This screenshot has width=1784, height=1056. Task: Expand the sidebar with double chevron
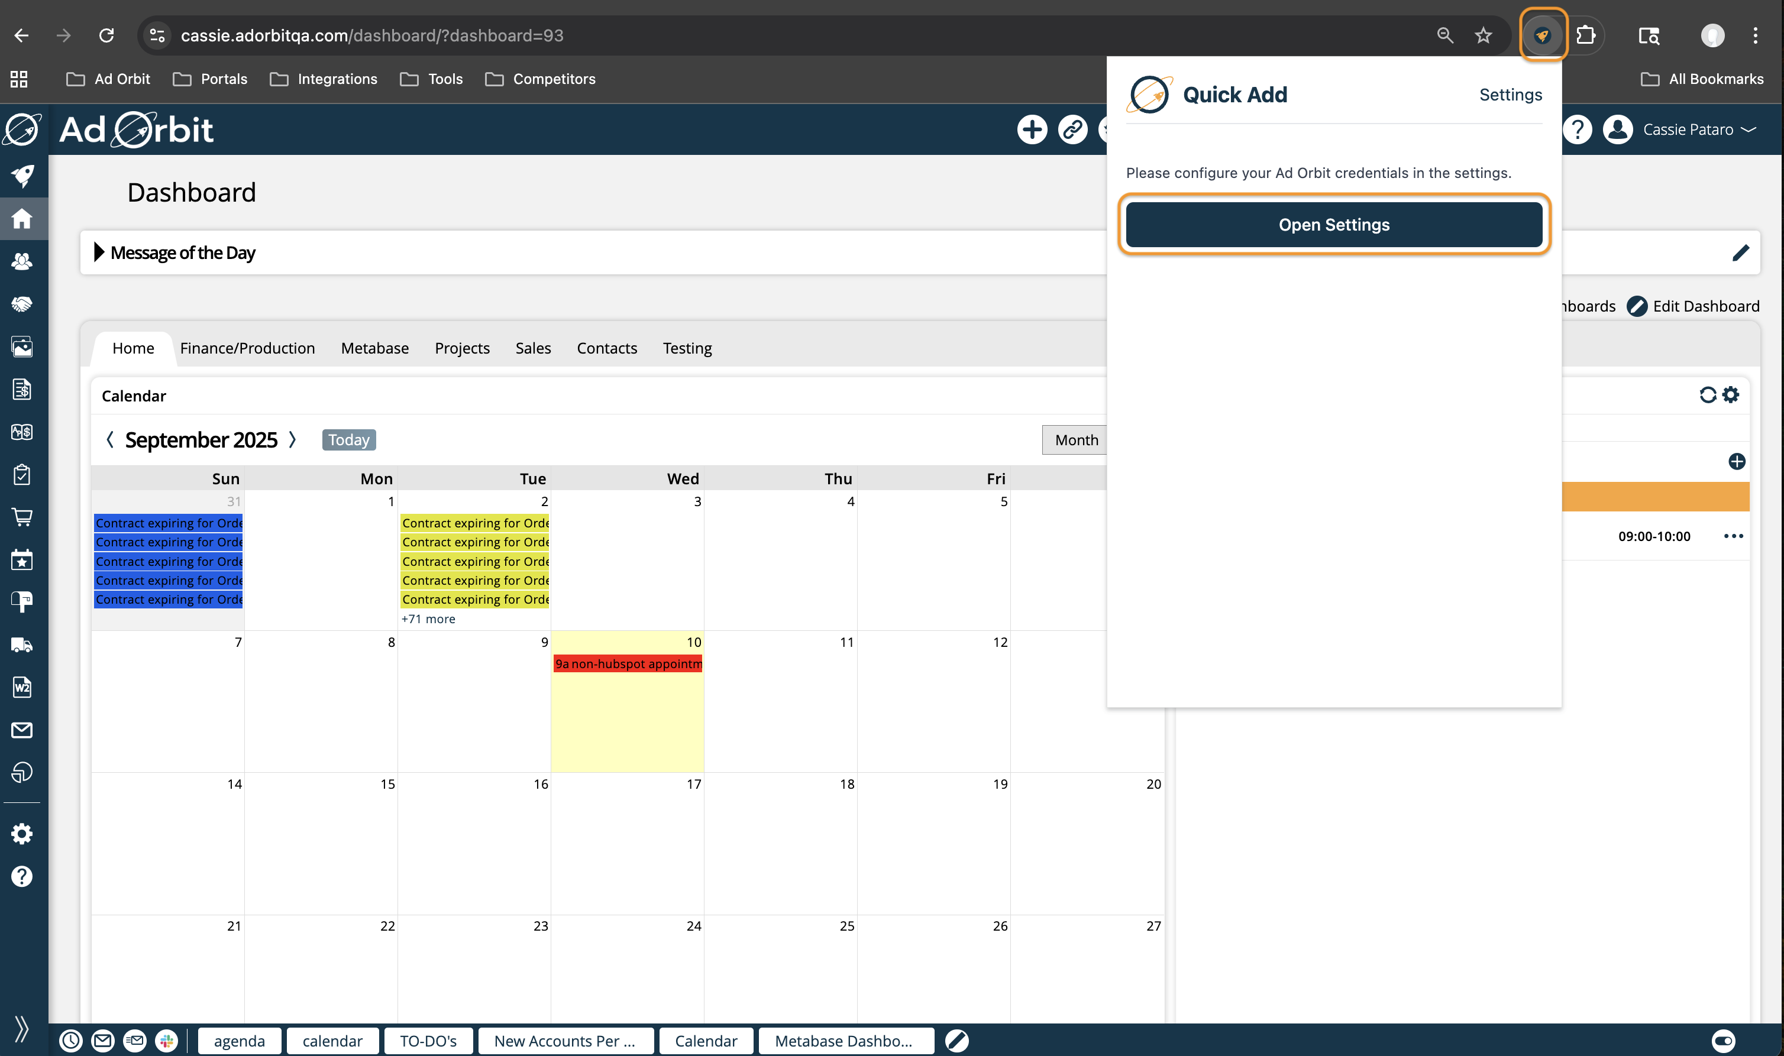pyautogui.click(x=21, y=1028)
